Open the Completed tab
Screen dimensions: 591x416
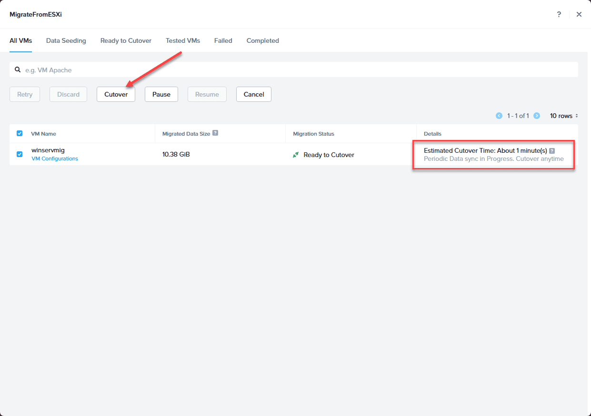pyautogui.click(x=263, y=40)
